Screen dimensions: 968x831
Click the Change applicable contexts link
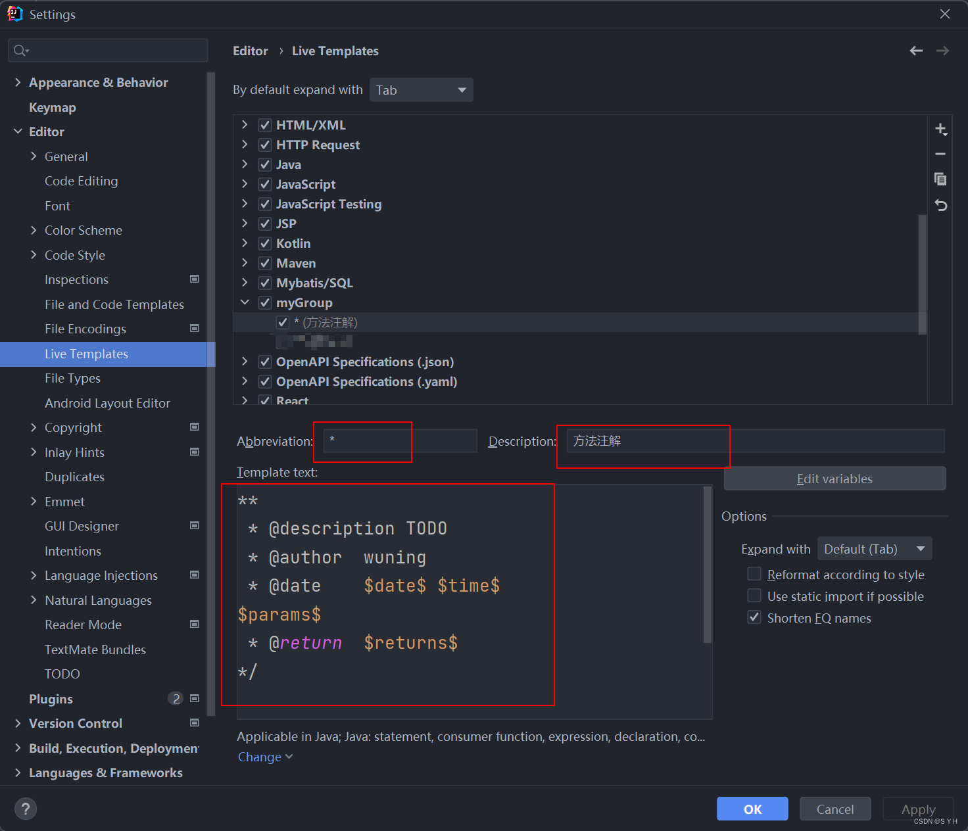[x=265, y=757]
